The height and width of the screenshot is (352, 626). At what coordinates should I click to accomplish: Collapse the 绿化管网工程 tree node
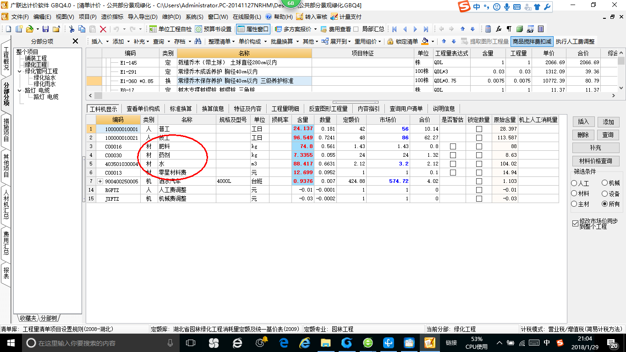point(20,71)
